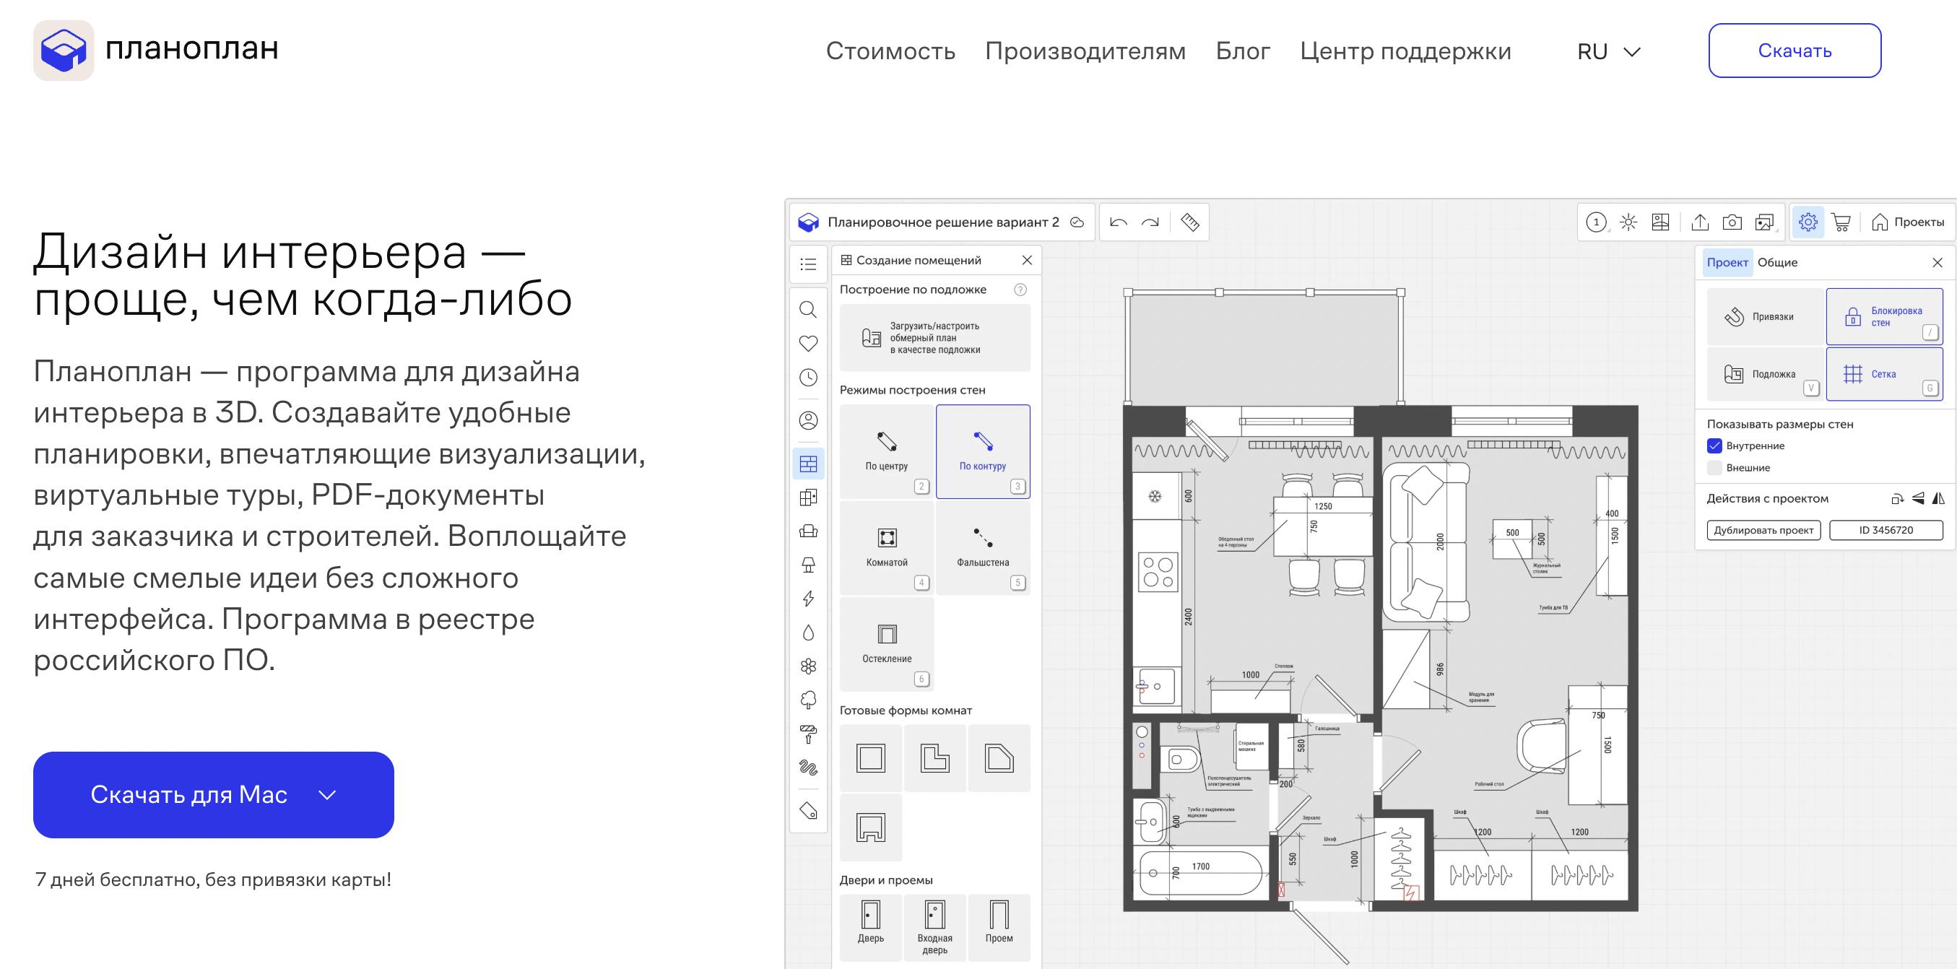The image size is (1957, 969).
Task: Switch to the Общие tab
Action: point(1777,262)
